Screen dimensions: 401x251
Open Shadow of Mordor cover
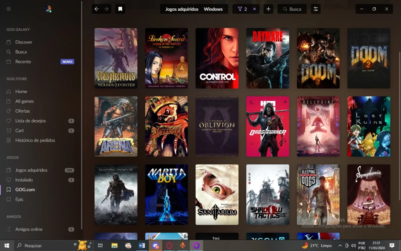point(116,195)
